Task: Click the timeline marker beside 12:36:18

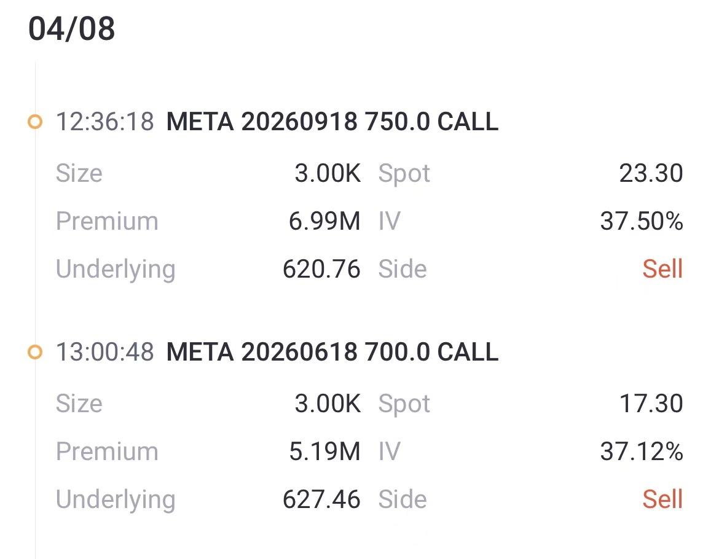Action: pyautogui.click(x=35, y=122)
